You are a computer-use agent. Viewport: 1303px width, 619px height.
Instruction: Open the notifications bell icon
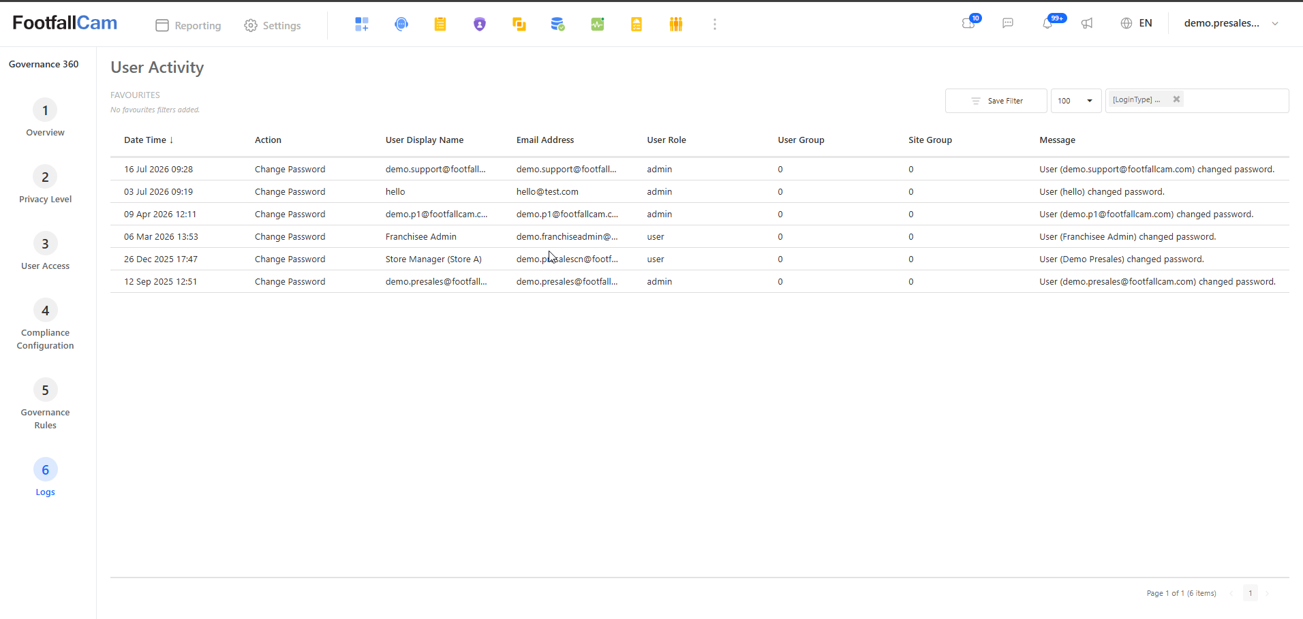click(1047, 23)
